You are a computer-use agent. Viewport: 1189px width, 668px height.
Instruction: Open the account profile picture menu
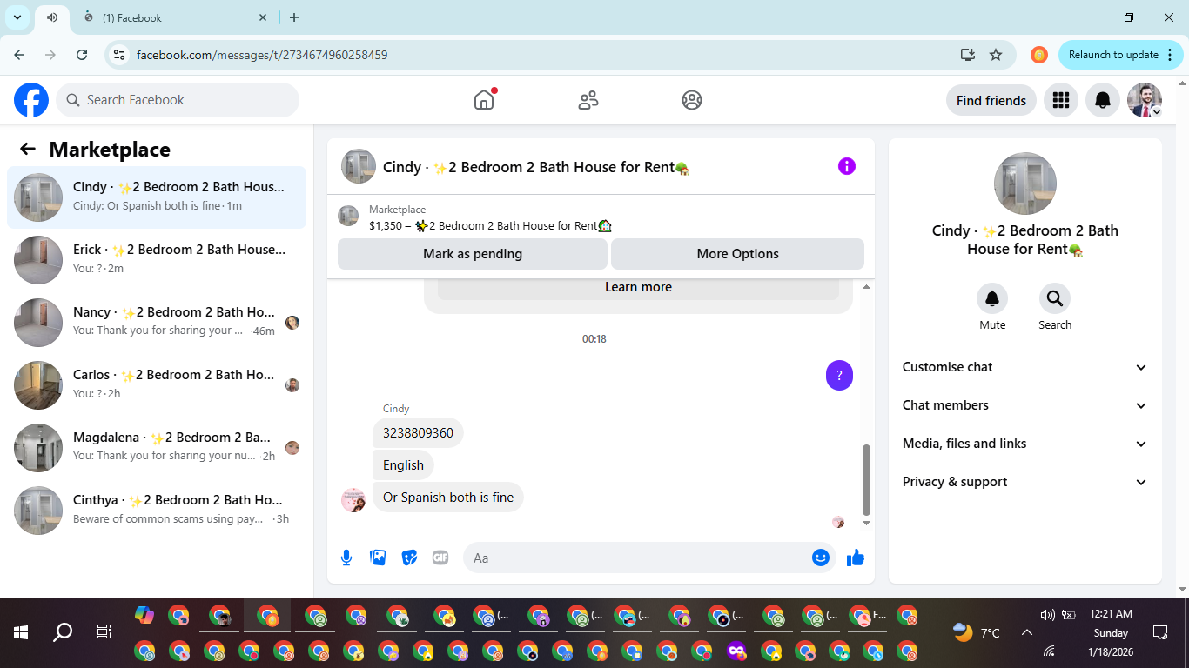click(1145, 100)
